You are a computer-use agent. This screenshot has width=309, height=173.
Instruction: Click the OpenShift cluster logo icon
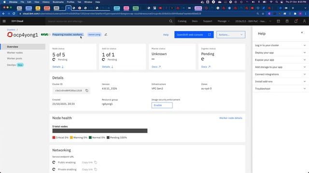click(10, 35)
